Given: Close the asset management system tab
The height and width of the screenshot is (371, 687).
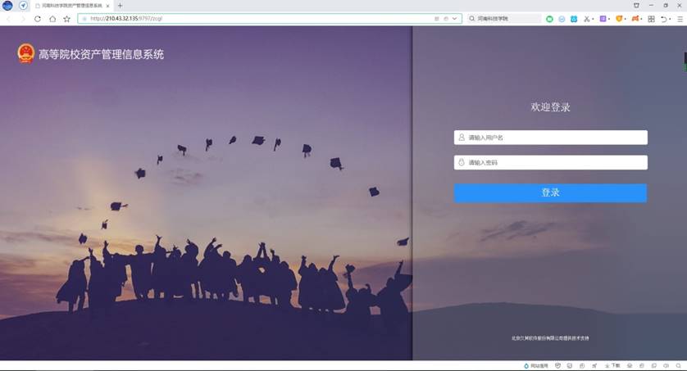Looking at the screenshot, I should pos(107,6).
